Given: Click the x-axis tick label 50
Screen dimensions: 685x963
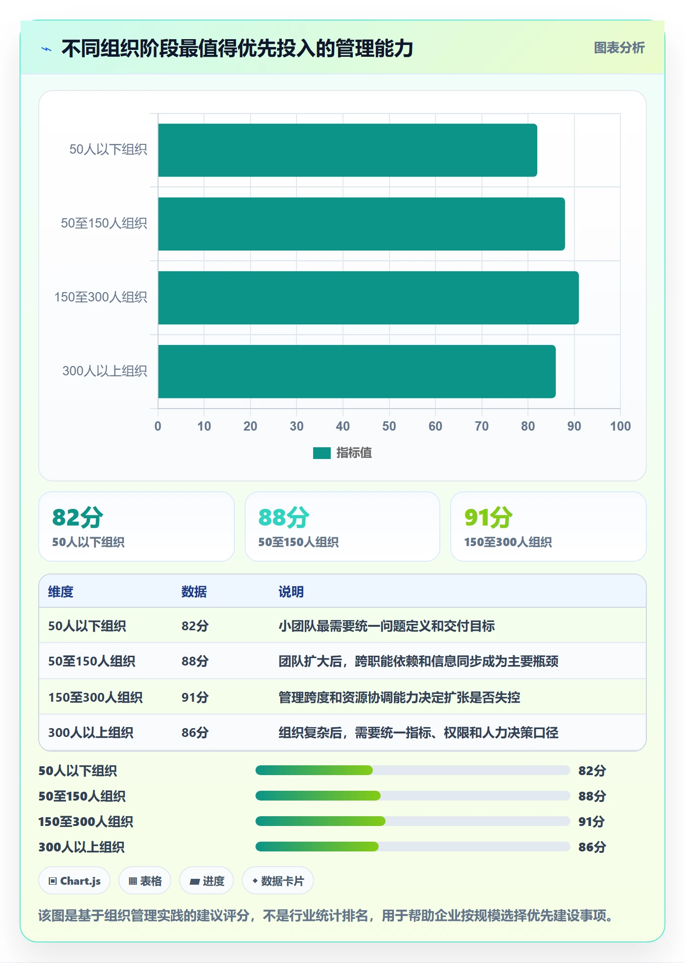Looking at the screenshot, I should (x=389, y=426).
